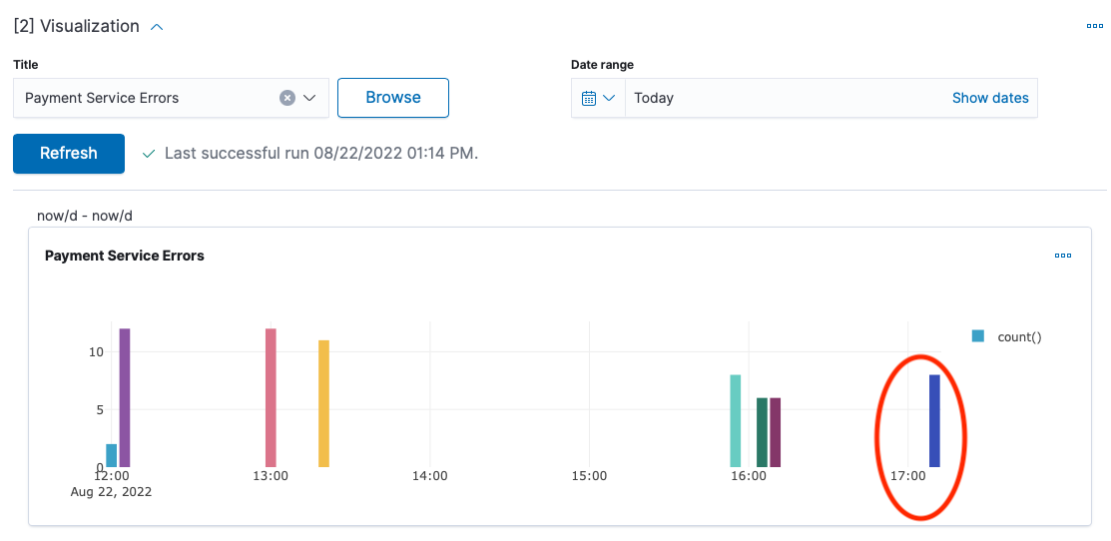
Task: Click the teal bar before 16:00
Action: [736, 420]
